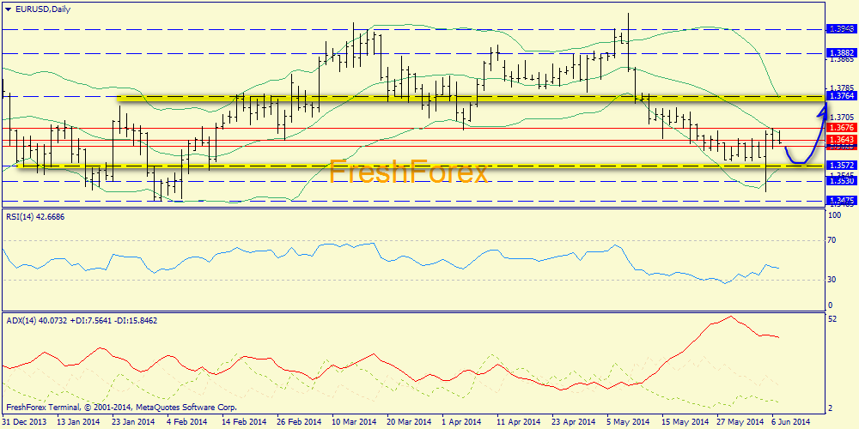859x429 pixels.
Task: Click the RSI(14) 42.6686 indicator label
Action: point(34,217)
